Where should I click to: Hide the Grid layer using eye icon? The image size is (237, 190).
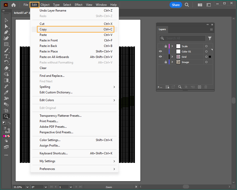[161, 57]
